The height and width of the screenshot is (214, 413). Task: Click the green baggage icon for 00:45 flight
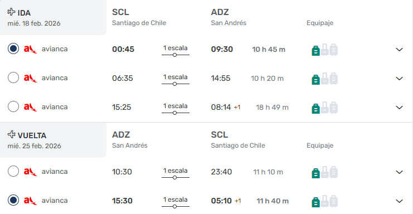tap(315, 51)
